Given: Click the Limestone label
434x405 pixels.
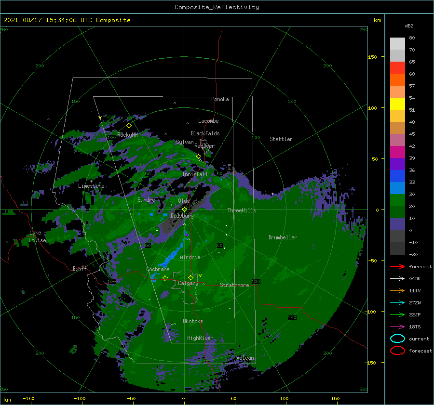Looking at the screenshot, I should pyautogui.click(x=91, y=186).
